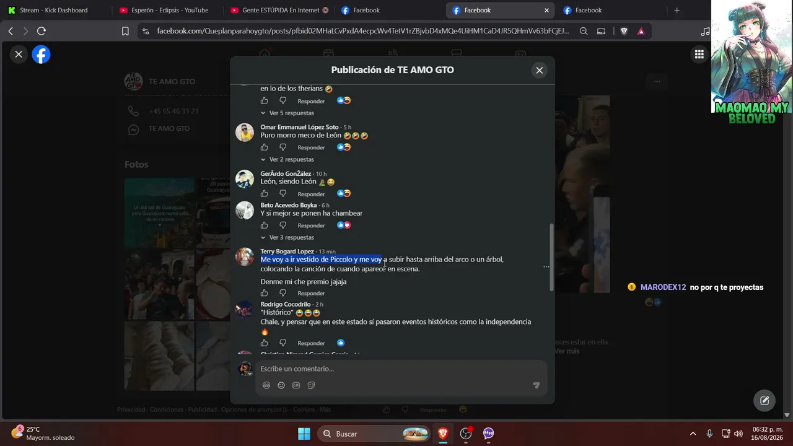Click the address bar URL
Screen dimensions: 793x446
[x=363, y=31]
